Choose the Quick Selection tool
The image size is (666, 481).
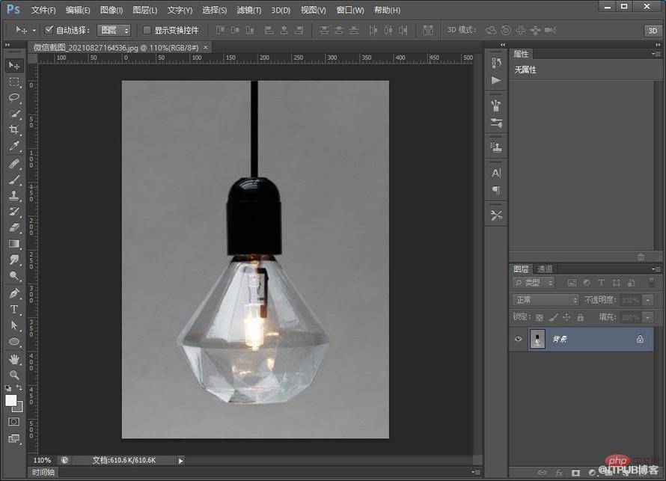click(14, 114)
